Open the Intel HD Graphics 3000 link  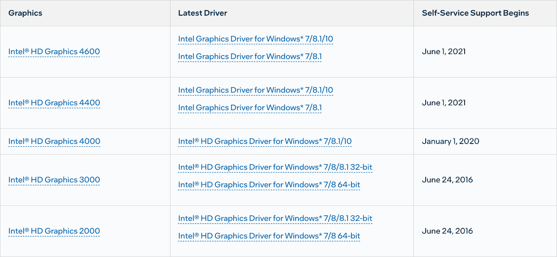54,180
